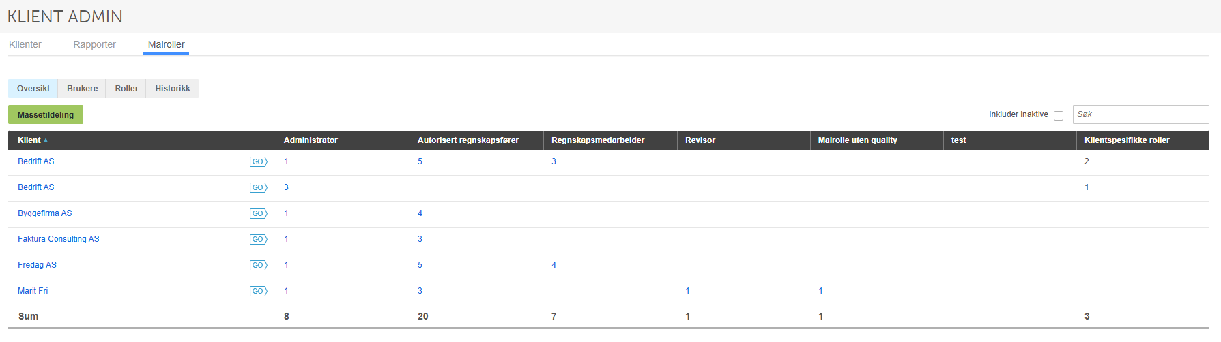Click Sum total 7 for Regnskapsmedarbeider
This screenshot has width=1221, height=342.
[554, 316]
